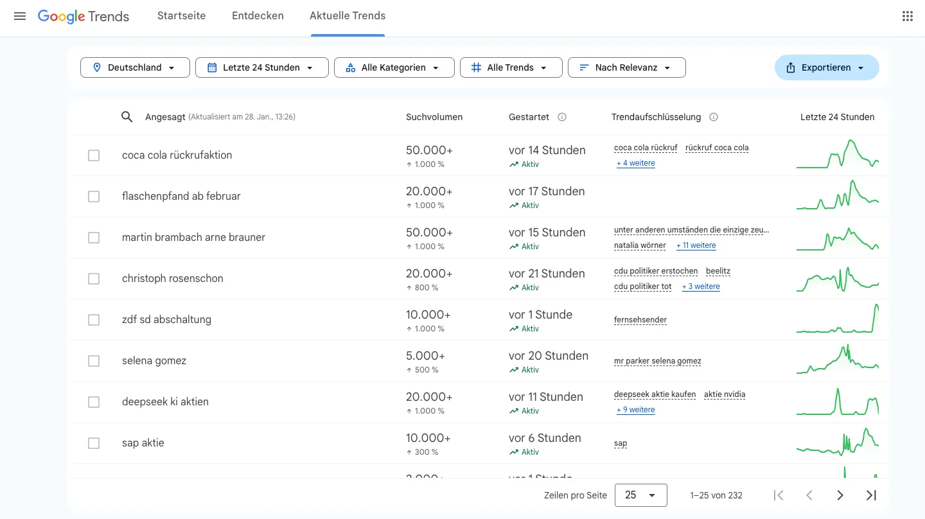Click the Suchvolumen column header

[434, 117]
